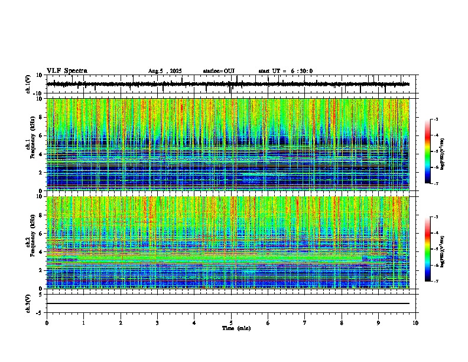Click the ch.2 spectrogram color scale bar
The image size is (468, 362).
click(x=428, y=249)
